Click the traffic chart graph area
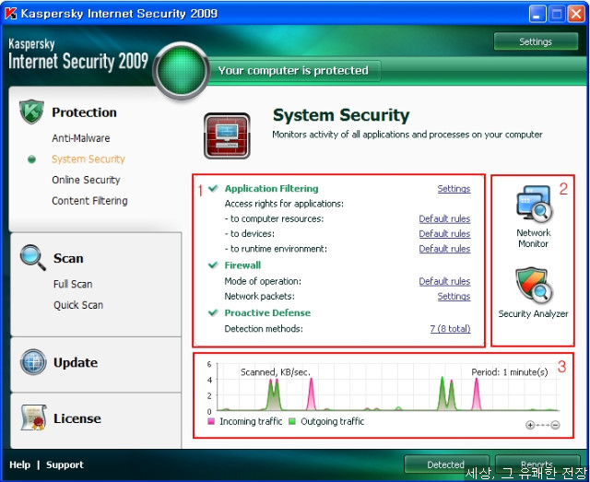 point(388,387)
